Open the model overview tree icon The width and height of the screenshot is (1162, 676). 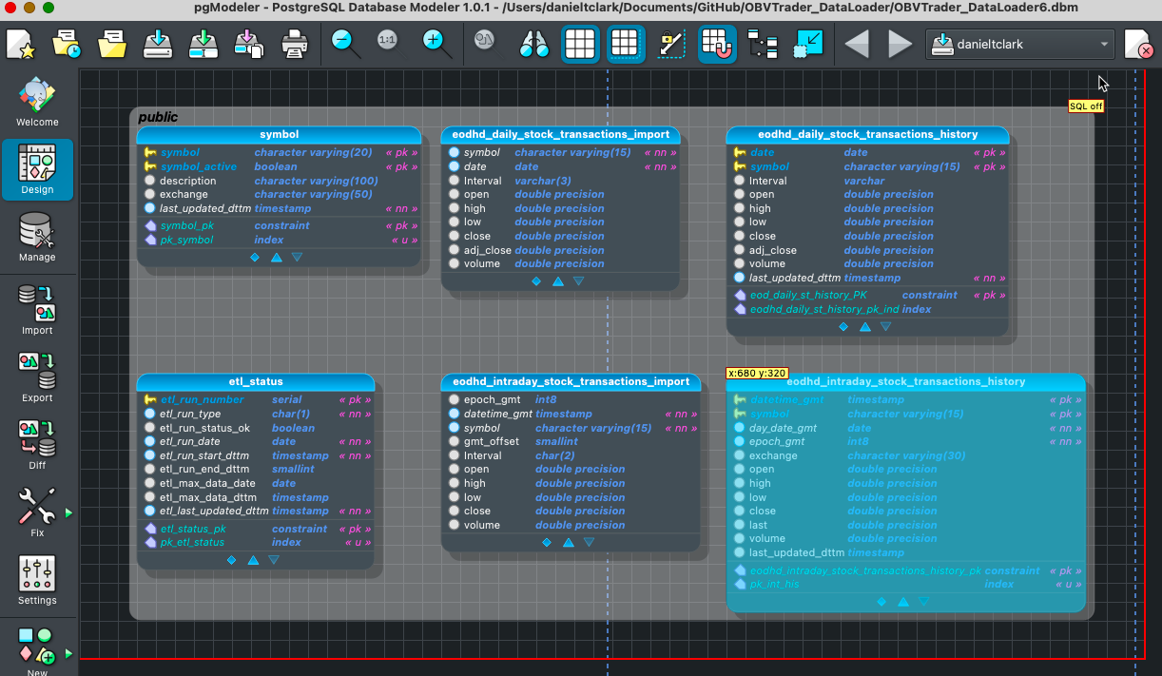coord(763,44)
